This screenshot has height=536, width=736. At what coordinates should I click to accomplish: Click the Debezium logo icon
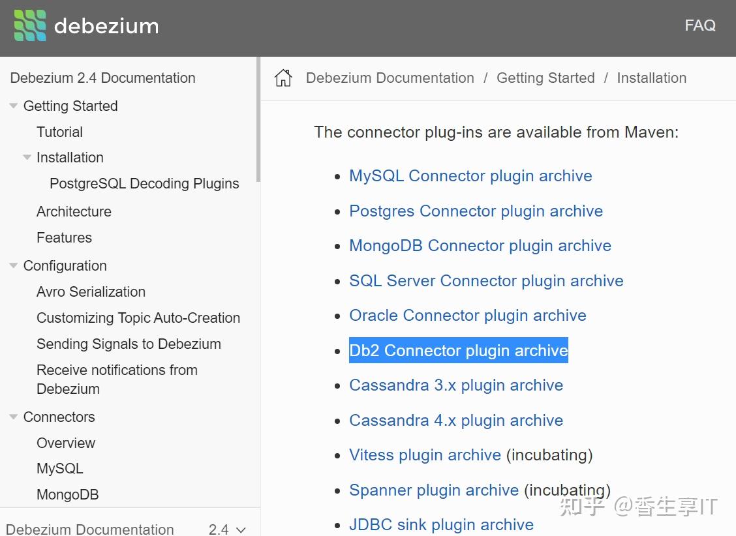pos(30,26)
